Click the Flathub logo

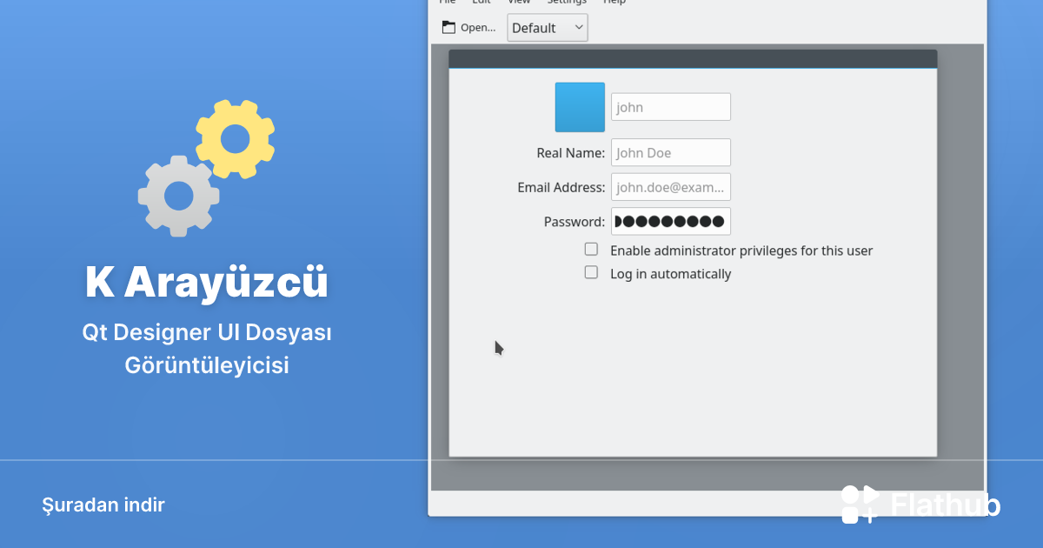[x=921, y=505]
